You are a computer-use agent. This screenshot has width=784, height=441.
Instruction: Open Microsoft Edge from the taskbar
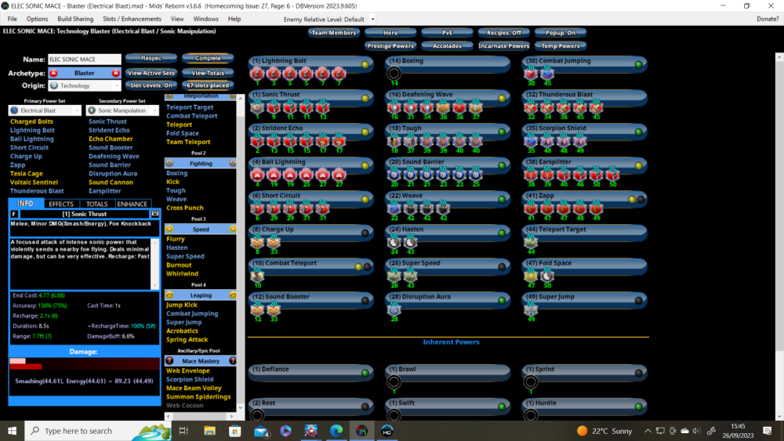(336, 431)
